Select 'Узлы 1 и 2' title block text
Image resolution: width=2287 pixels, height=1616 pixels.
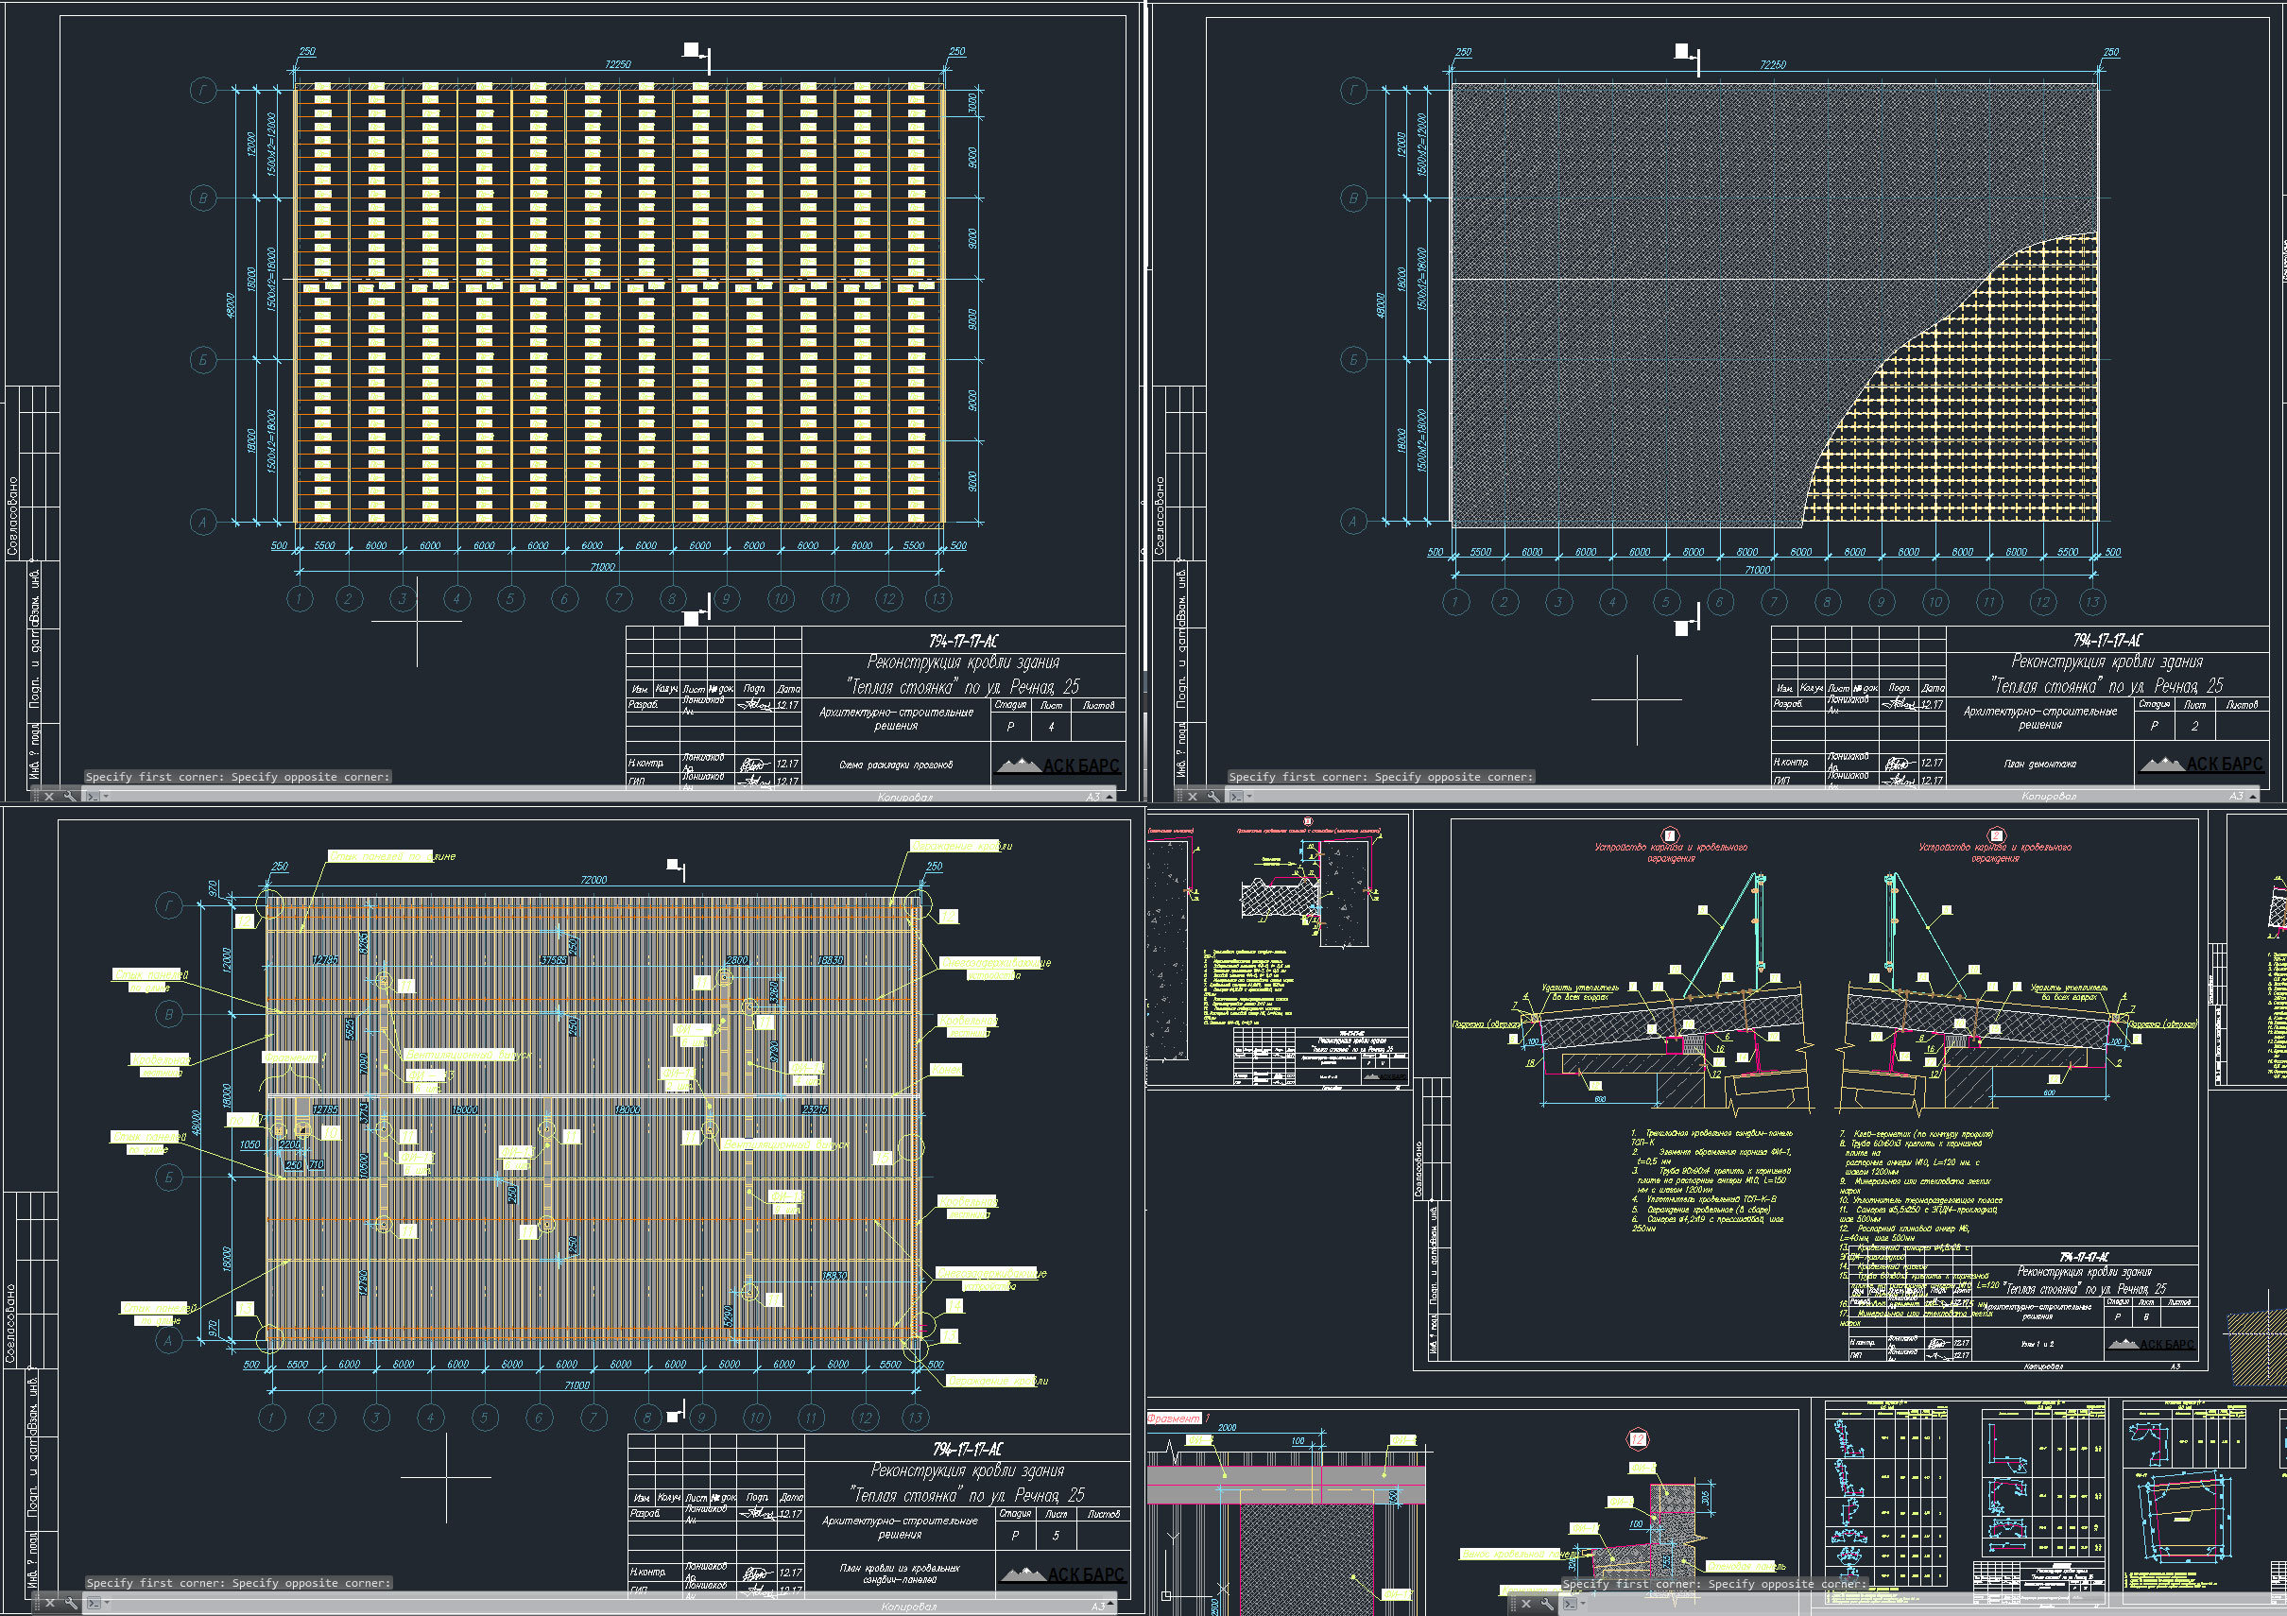[2037, 1344]
